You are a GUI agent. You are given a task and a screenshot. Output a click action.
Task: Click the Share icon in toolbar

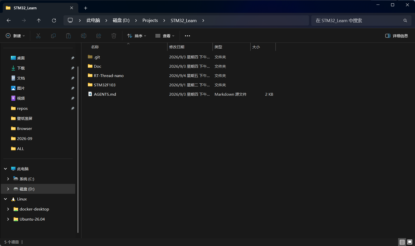pos(99,36)
